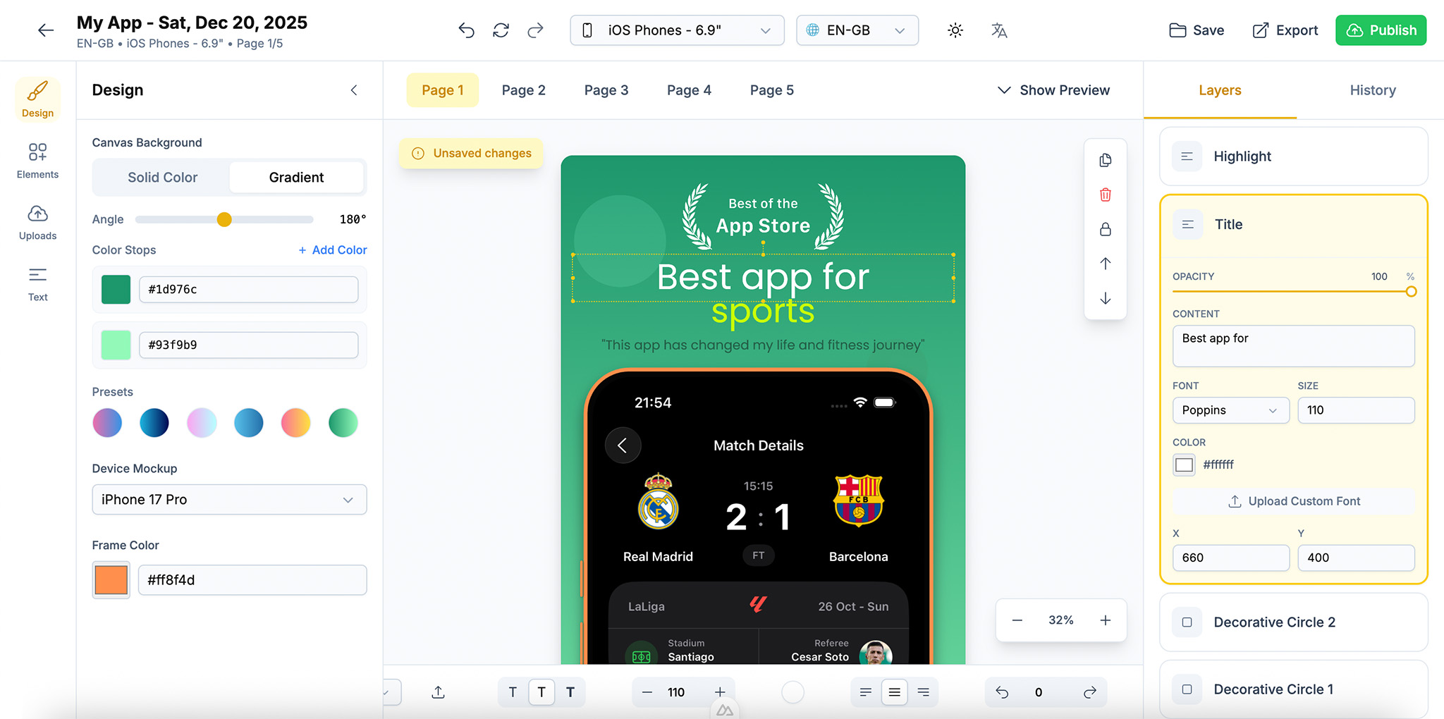Click the orange frame color swatch
The height and width of the screenshot is (719, 1444).
[111, 580]
